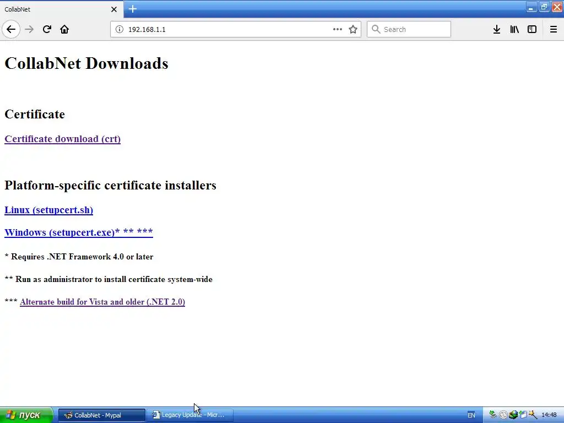Open the Windows setupcert.exe link
Image resolution: width=564 pixels, height=423 pixels.
coord(79,232)
